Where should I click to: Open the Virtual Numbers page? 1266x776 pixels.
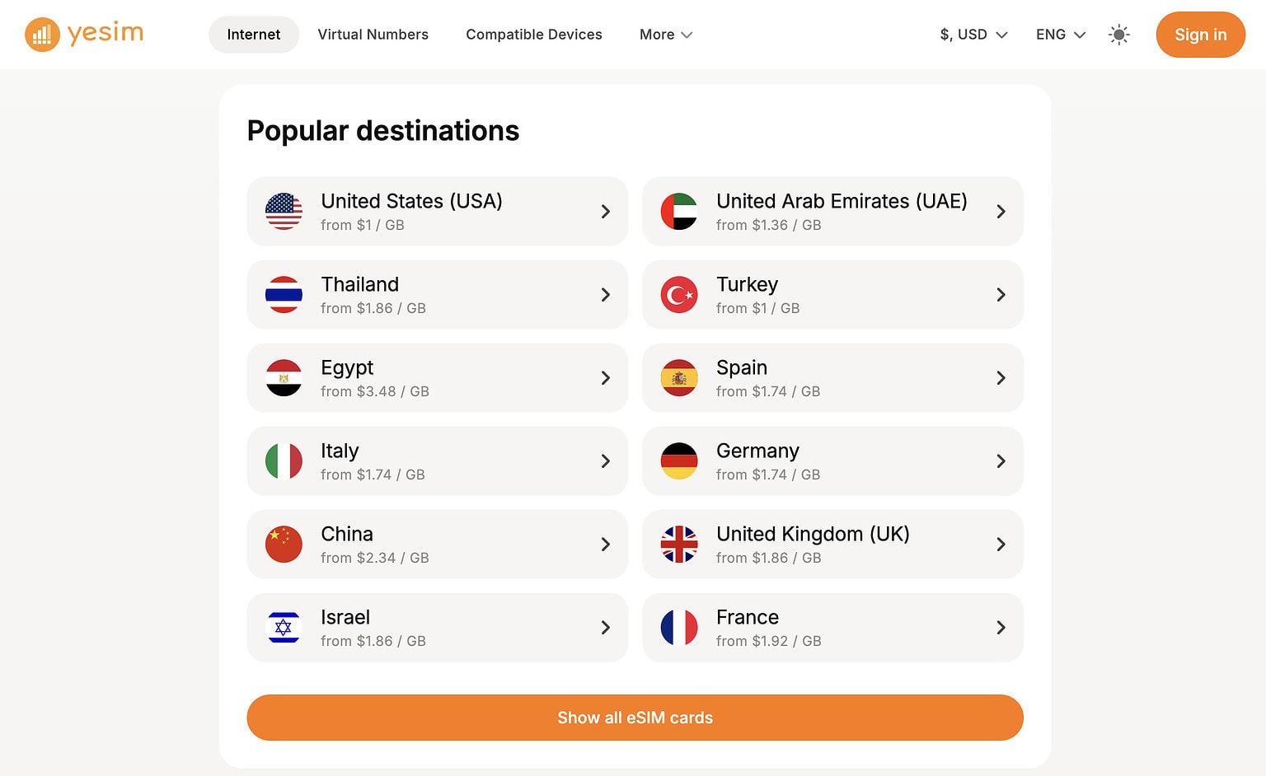pos(373,35)
